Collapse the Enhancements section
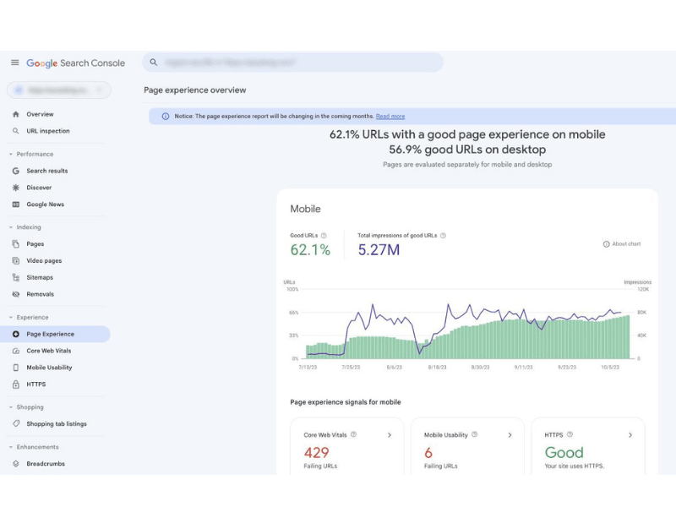The width and height of the screenshot is (676, 507). pyautogui.click(x=34, y=447)
